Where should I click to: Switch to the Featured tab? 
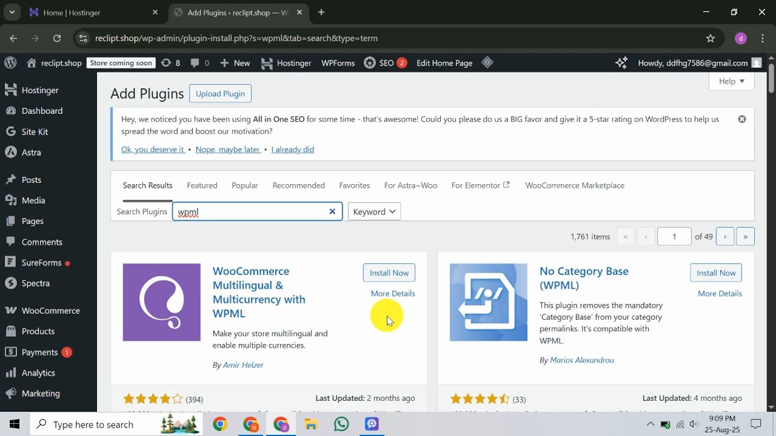[x=202, y=185]
